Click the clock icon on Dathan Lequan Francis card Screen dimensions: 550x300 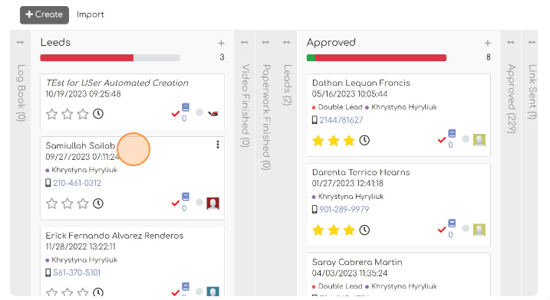364,140
